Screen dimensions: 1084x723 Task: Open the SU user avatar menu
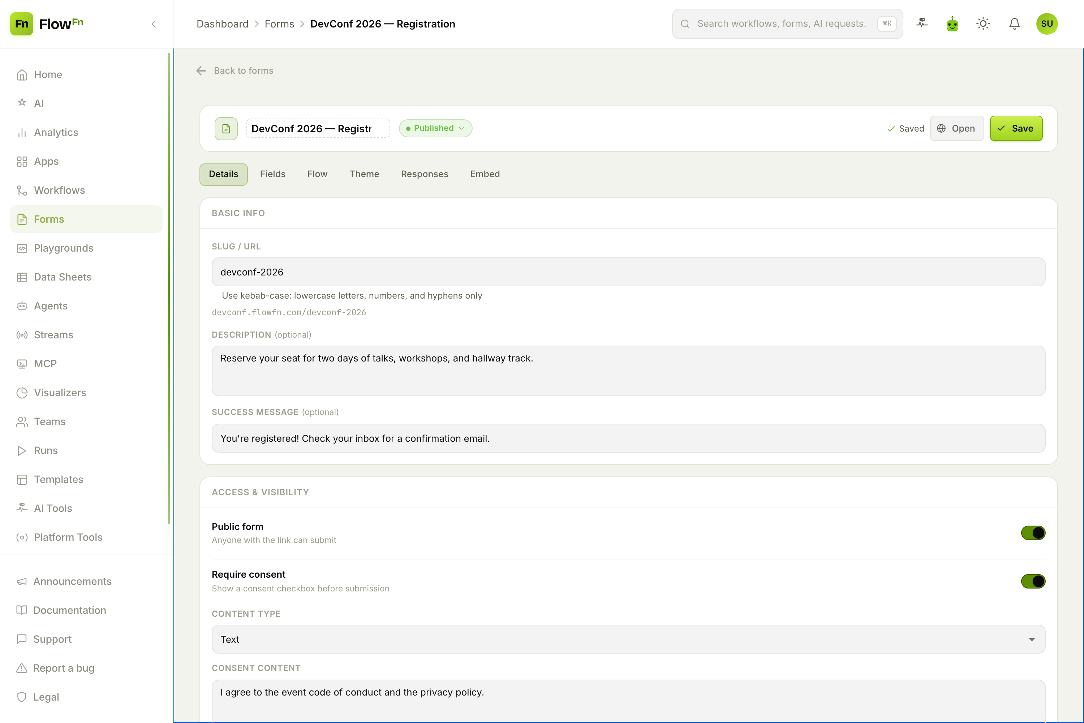coord(1047,23)
